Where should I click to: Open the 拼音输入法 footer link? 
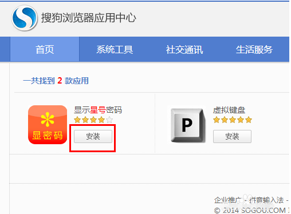click(x=266, y=200)
